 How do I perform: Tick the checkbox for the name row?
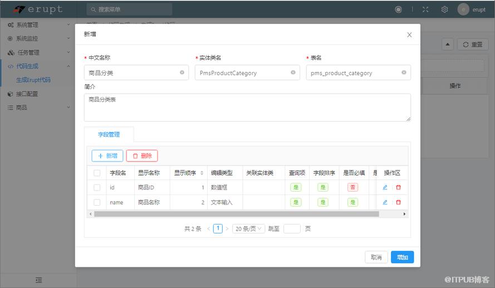[x=97, y=202]
